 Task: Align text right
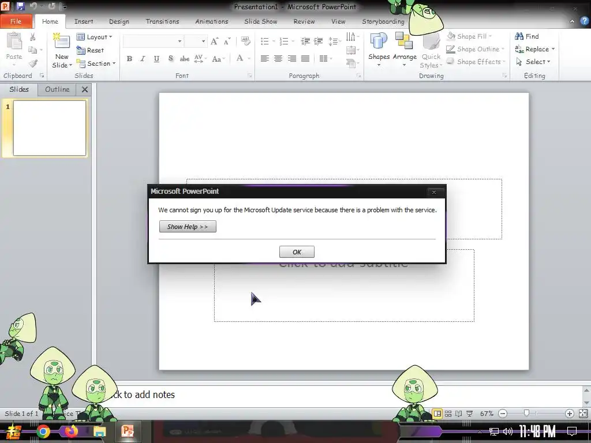click(291, 58)
